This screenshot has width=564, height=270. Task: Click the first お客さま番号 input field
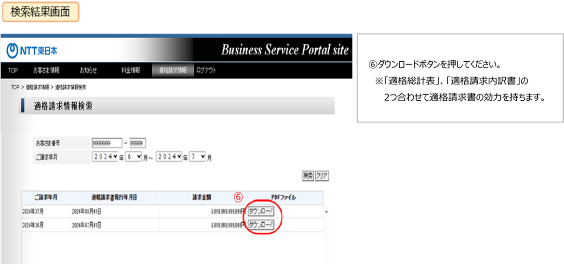(x=106, y=143)
